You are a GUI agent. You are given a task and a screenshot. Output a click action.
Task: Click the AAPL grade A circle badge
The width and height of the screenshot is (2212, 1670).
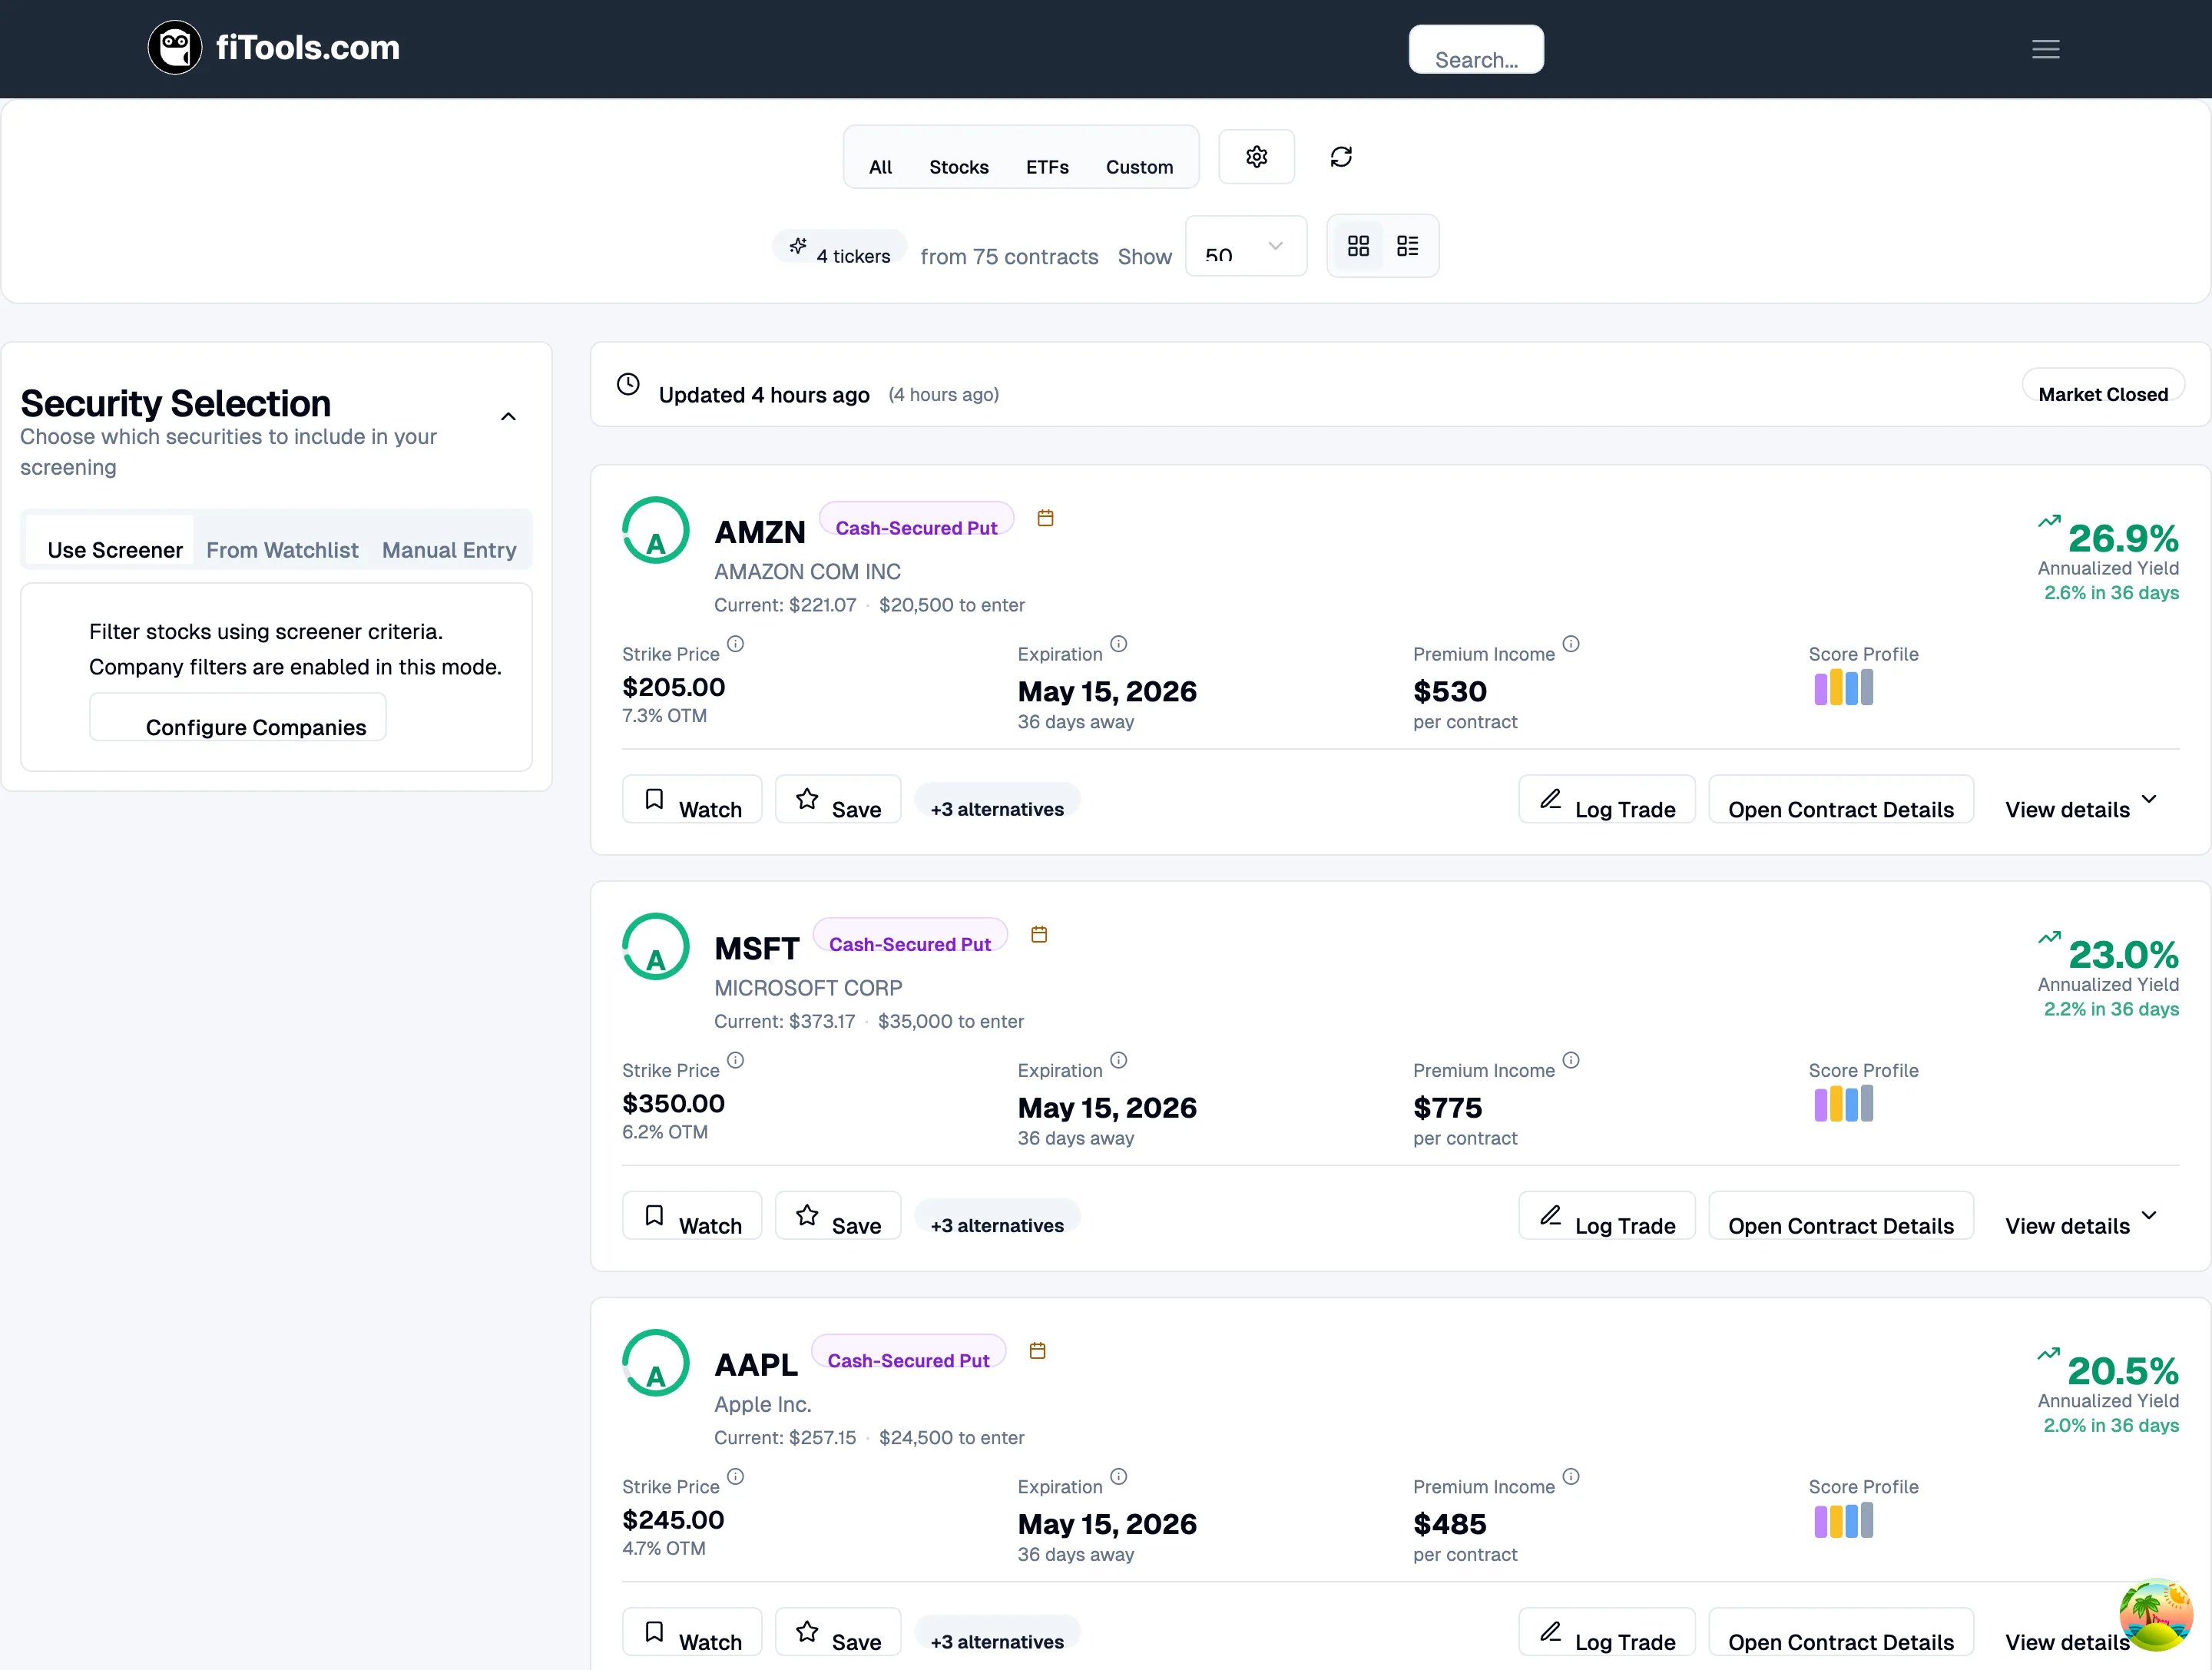tap(656, 1363)
